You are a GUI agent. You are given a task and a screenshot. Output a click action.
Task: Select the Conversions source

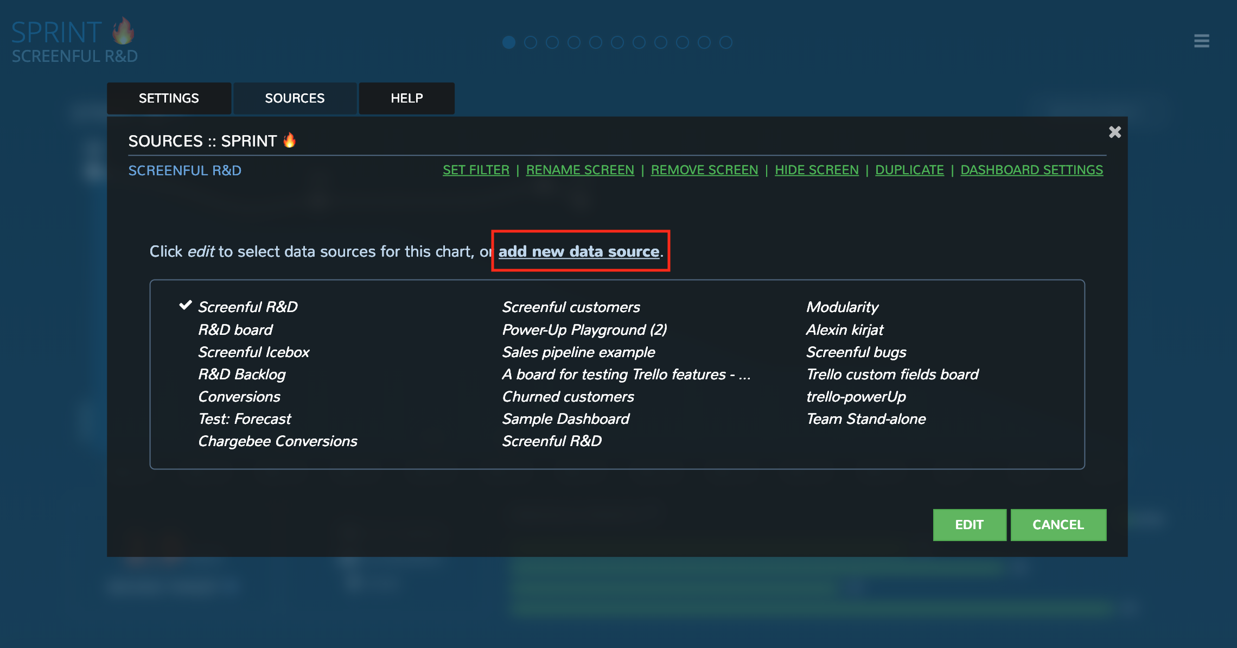tap(239, 396)
